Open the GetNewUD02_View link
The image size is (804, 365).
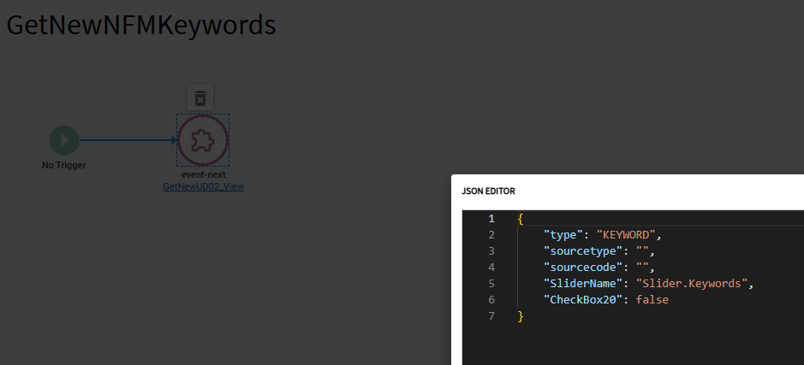pos(203,185)
